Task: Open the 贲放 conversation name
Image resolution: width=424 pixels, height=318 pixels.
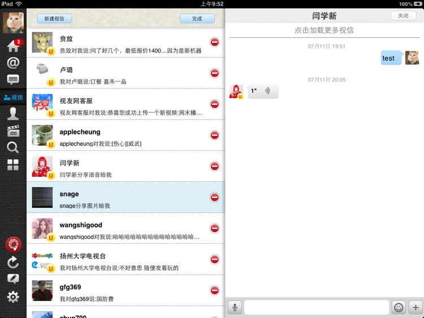Action: tap(66, 38)
